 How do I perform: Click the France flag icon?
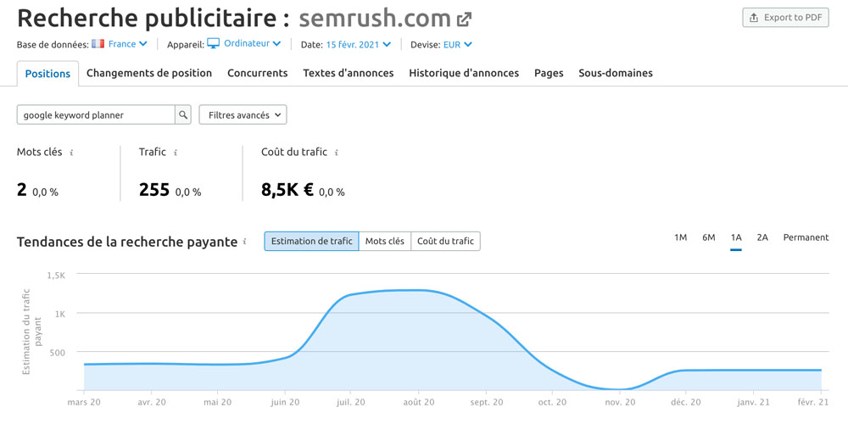pos(98,44)
